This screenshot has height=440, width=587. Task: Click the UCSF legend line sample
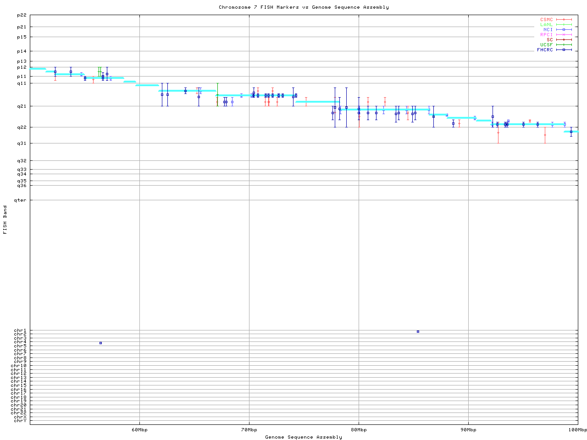(x=564, y=44)
